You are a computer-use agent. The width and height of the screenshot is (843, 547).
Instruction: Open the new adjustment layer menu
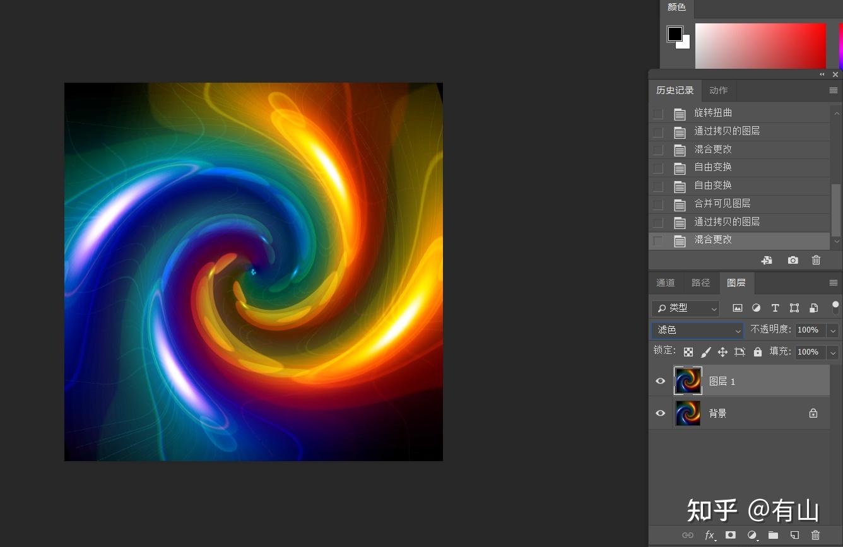click(752, 536)
